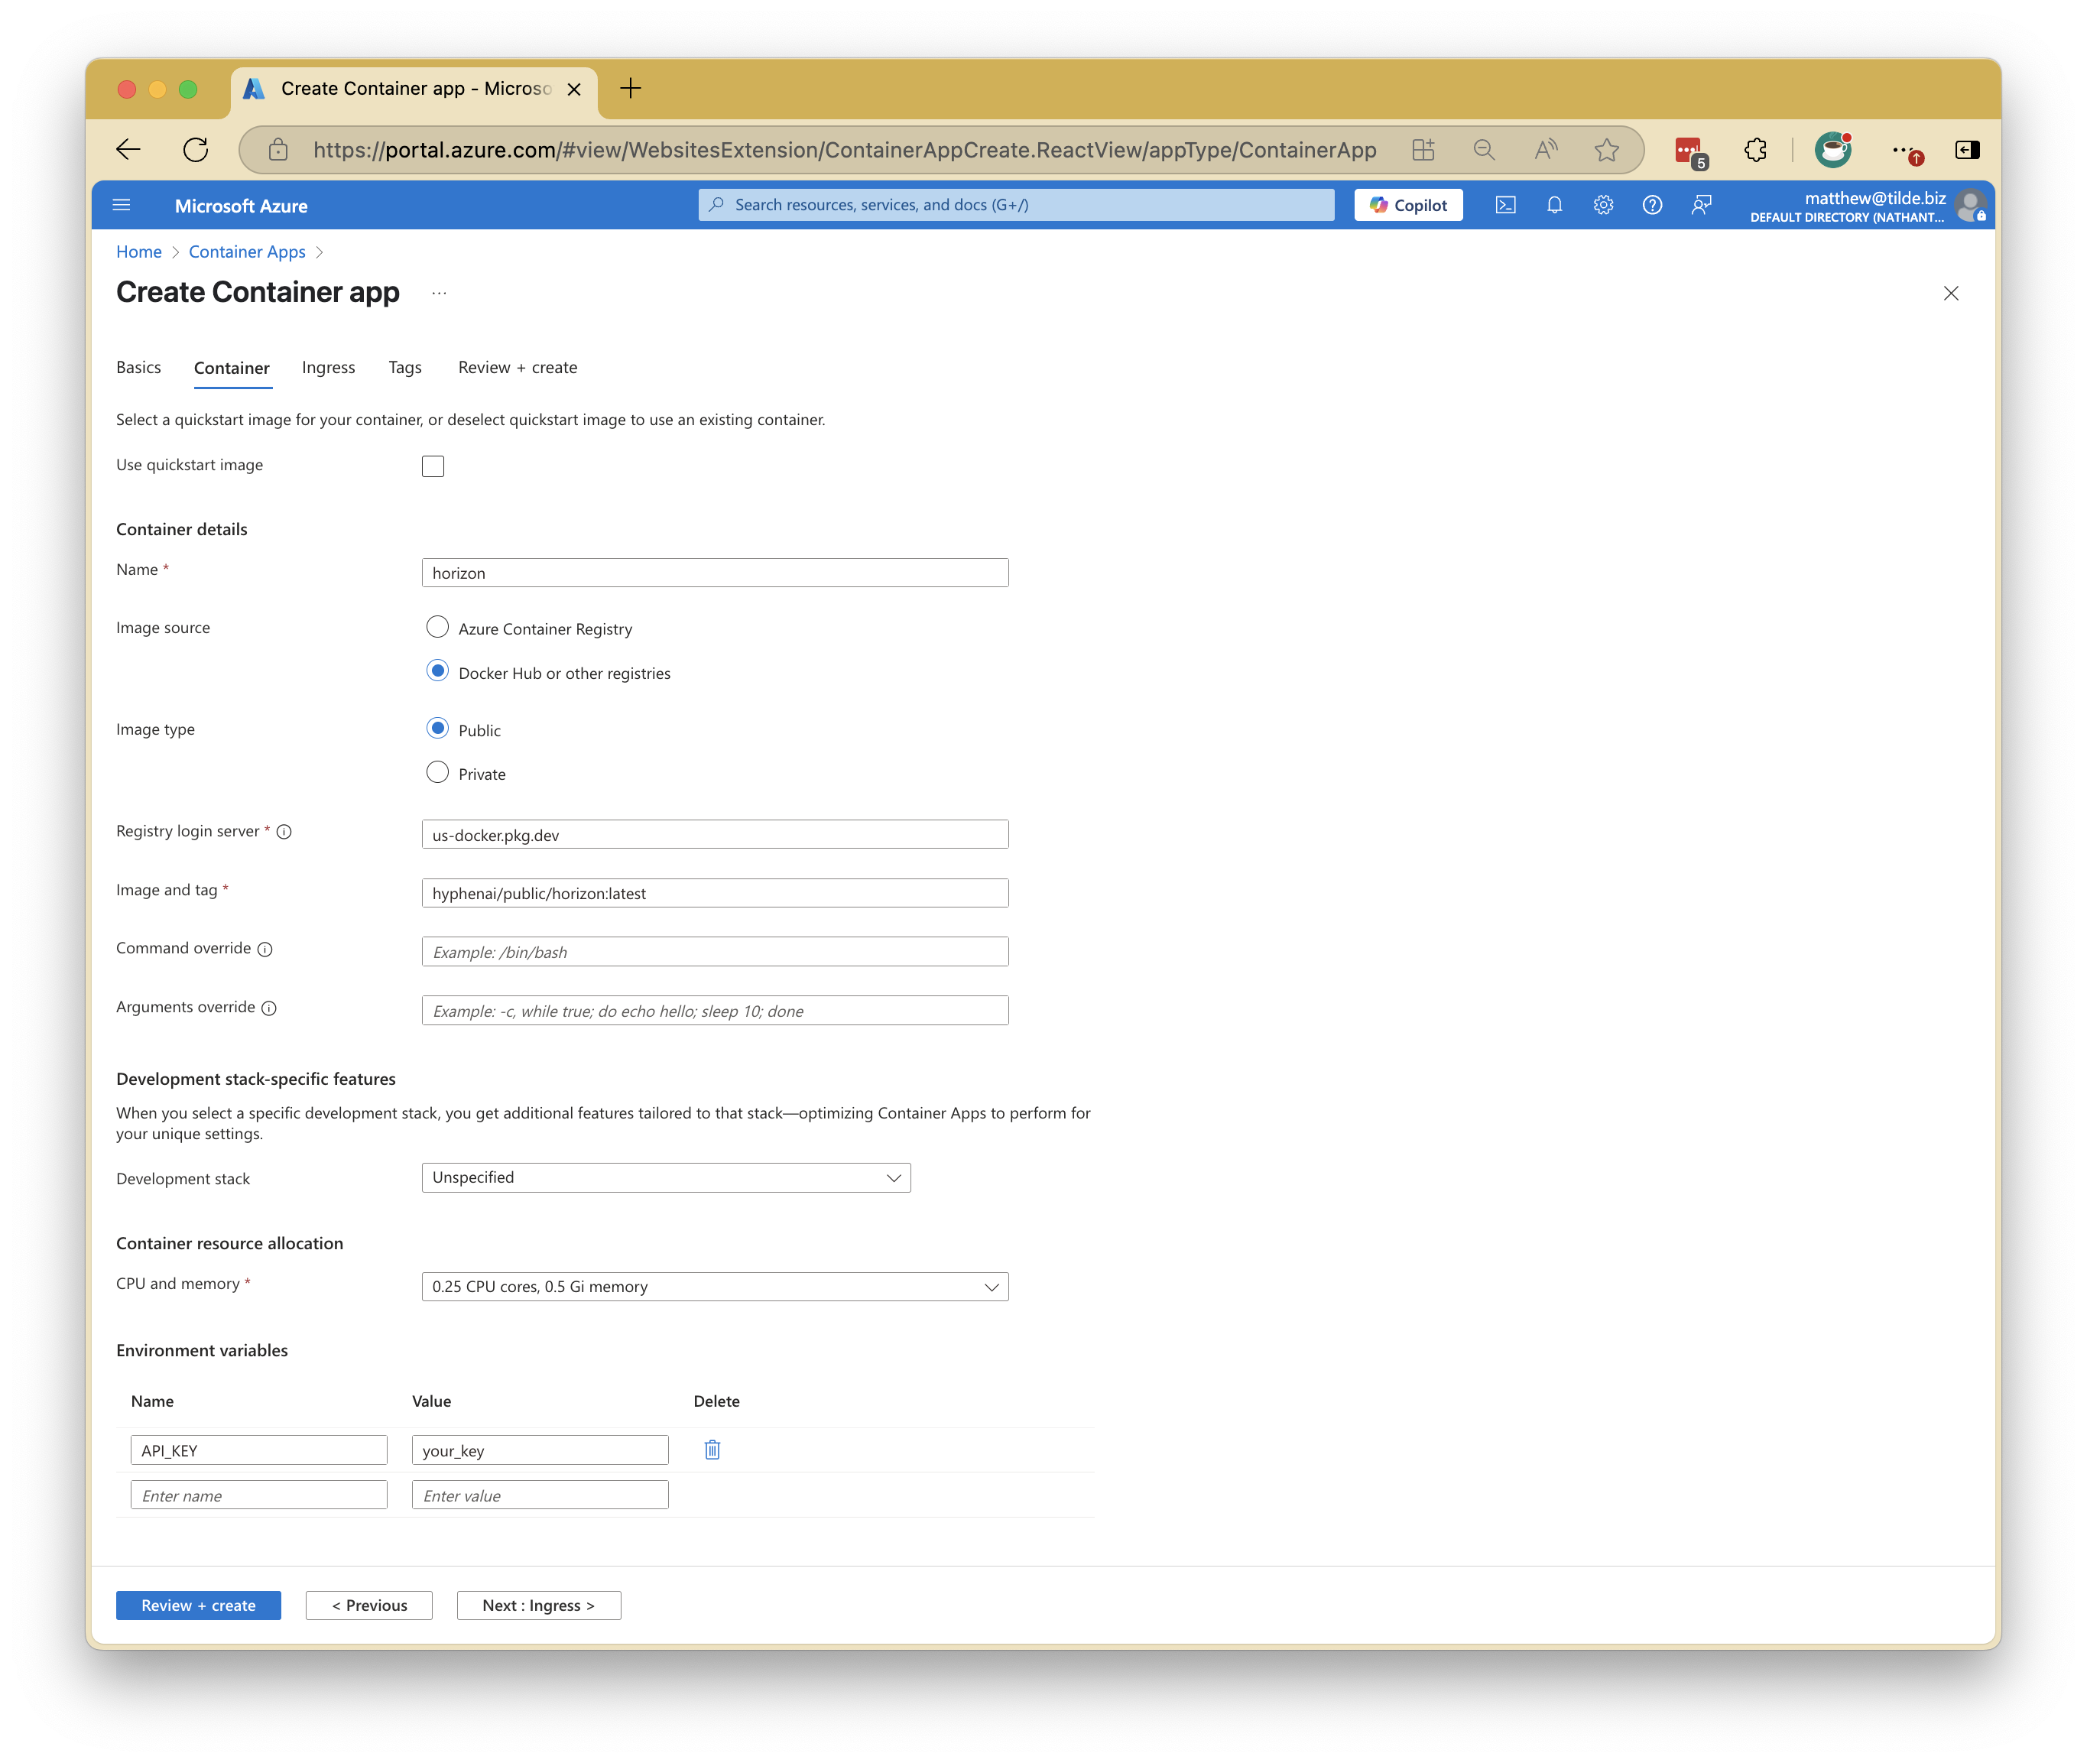Click the empty Enter value field
The height and width of the screenshot is (1763, 2087).
pyautogui.click(x=540, y=1495)
